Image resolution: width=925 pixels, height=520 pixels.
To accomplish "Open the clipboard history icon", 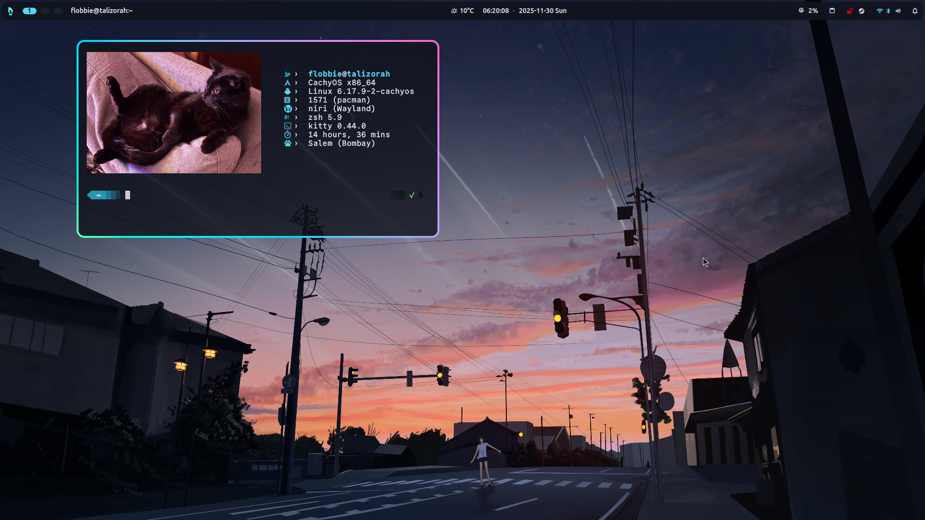I will click(832, 11).
